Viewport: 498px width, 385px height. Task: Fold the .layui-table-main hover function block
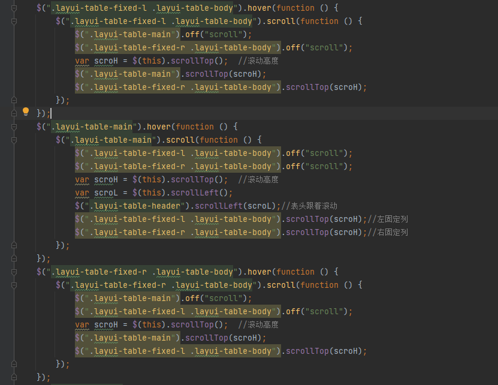pyautogui.click(x=14, y=127)
